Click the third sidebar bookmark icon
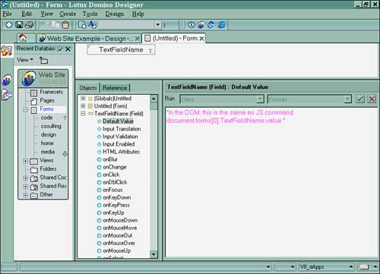 pos(7,94)
